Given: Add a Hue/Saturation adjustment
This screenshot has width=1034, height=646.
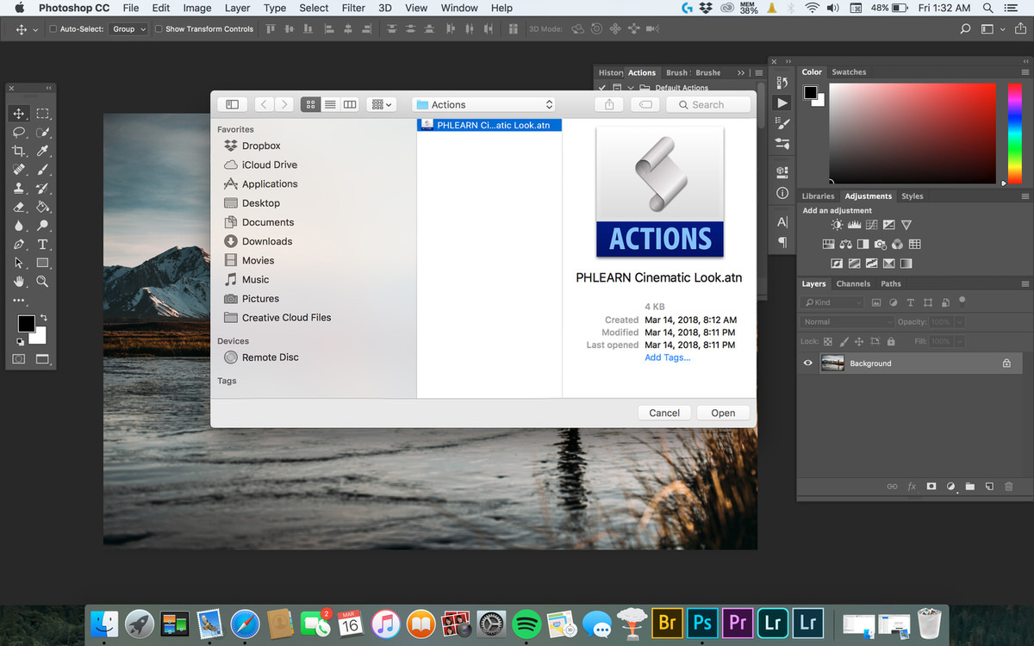Looking at the screenshot, I should pos(829,245).
